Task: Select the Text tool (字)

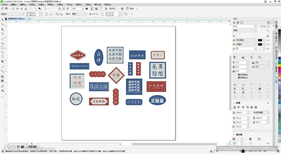Action: [2, 62]
